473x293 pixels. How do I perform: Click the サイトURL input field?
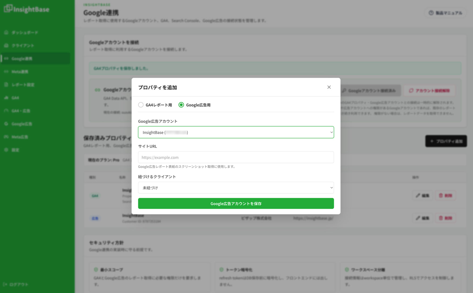pyautogui.click(x=236, y=157)
